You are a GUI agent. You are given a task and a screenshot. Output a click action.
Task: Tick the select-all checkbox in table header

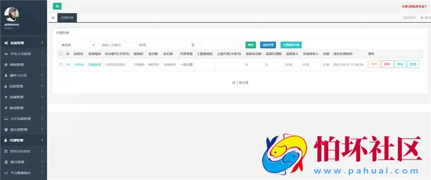tap(61, 54)
